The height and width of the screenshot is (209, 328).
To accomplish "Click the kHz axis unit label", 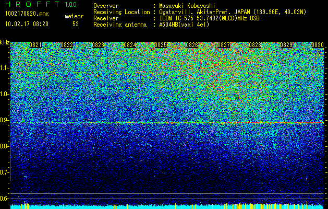I will click(x=5, y=42).
